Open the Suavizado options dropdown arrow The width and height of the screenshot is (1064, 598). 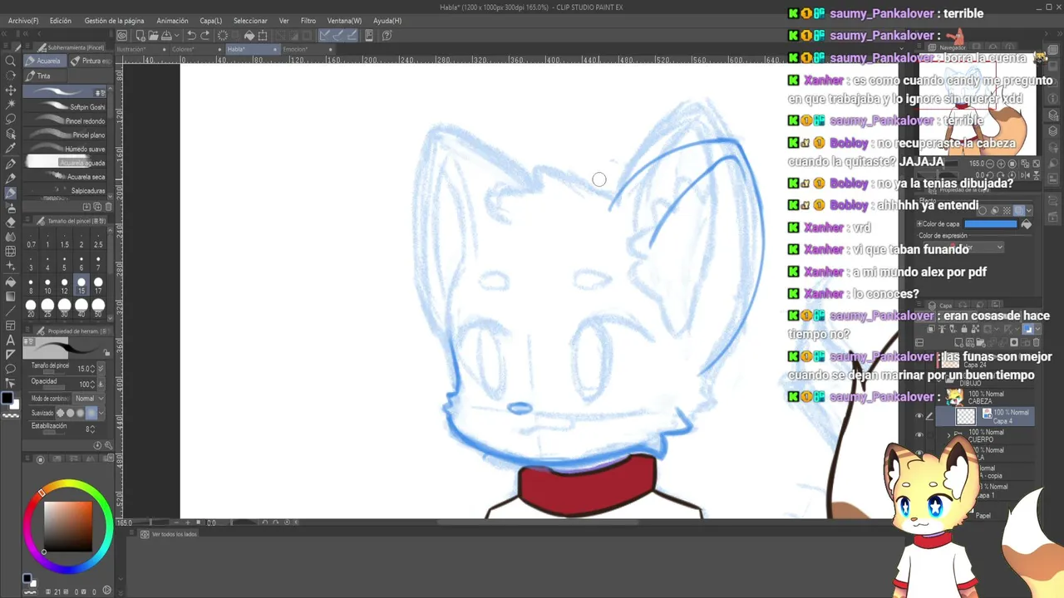click(x=101, y=413)
